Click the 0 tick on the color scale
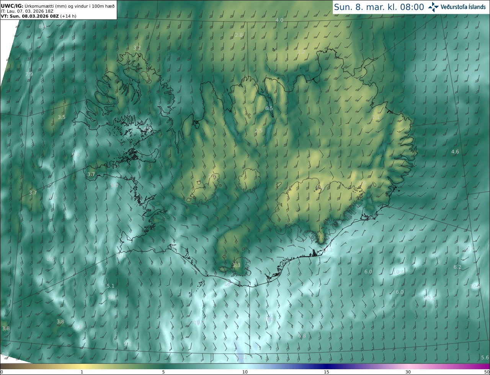 2,372
